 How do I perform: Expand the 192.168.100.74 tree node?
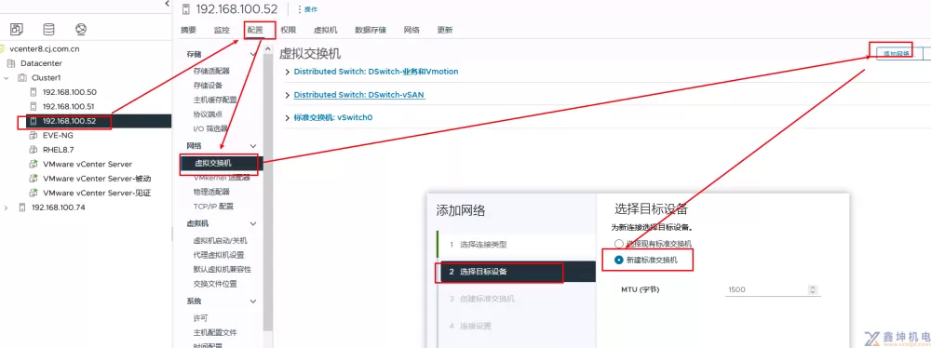point(6,207)
